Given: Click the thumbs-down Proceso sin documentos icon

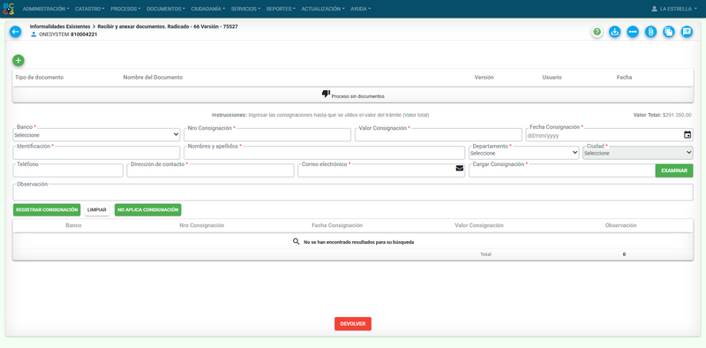Looking at the screenshot, I should (x=326, y=94).
